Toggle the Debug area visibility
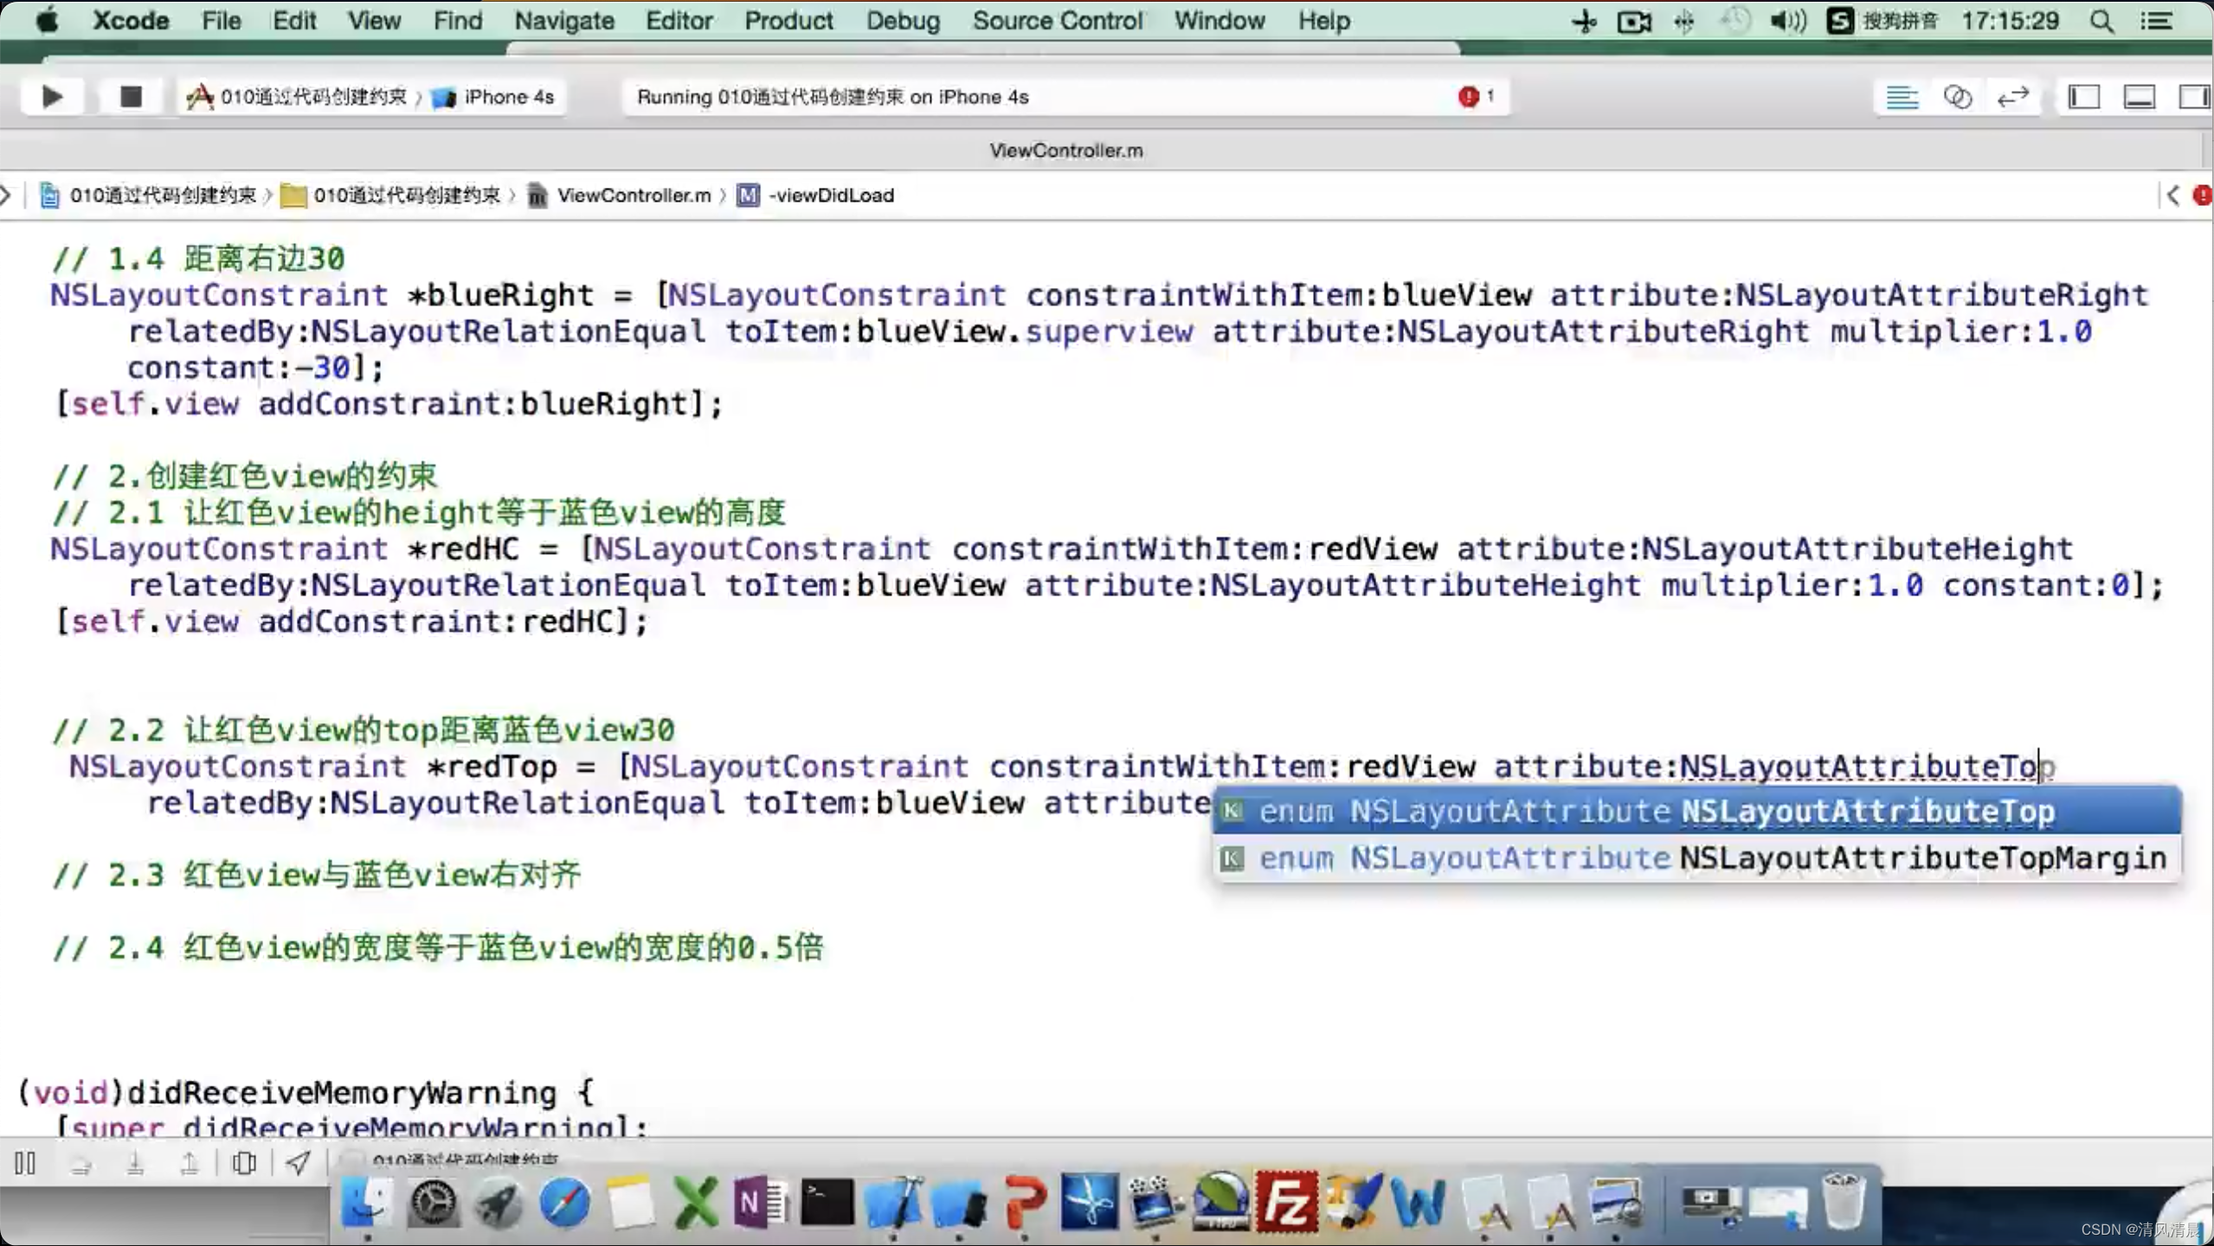2214x1246 pixels. pyautogui.click(x=2140, y=97)
